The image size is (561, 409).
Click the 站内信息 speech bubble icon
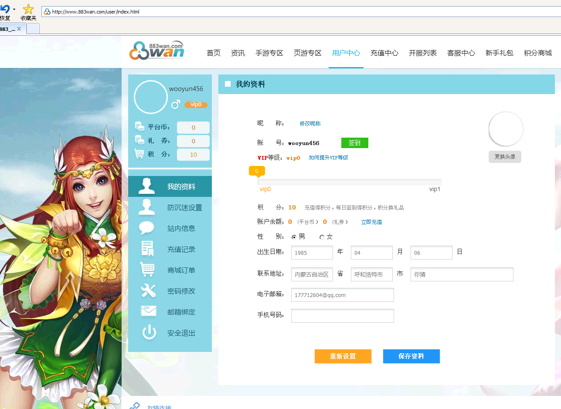click(147, 228)
